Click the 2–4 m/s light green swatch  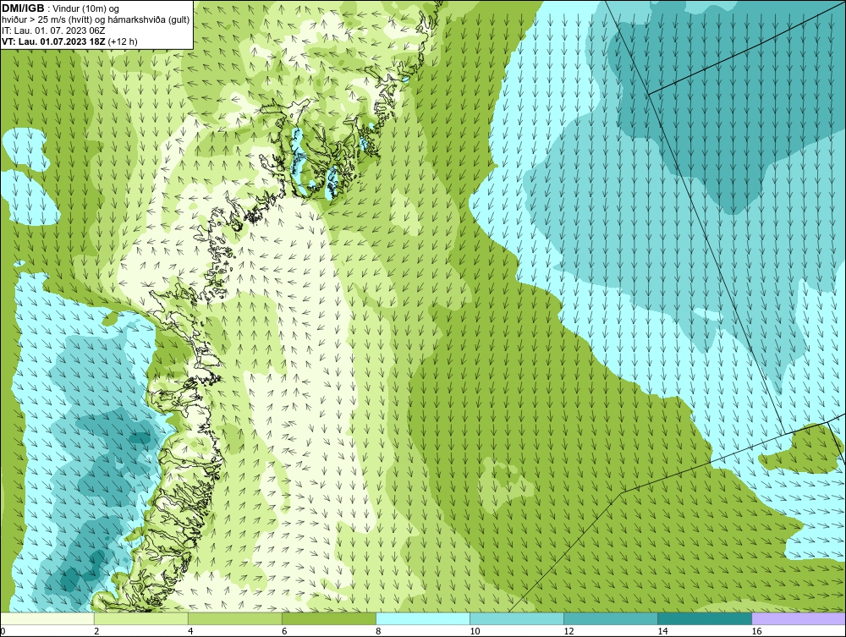[140, 618]
